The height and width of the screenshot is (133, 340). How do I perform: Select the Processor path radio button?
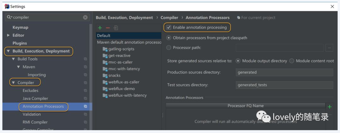(x=169, y=48)
